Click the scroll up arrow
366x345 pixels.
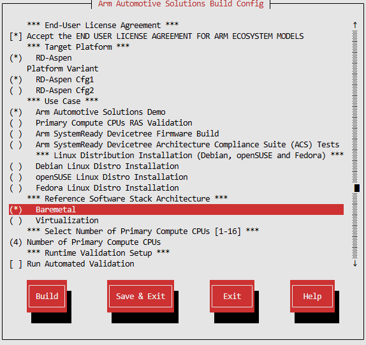[x=355, y=25]
